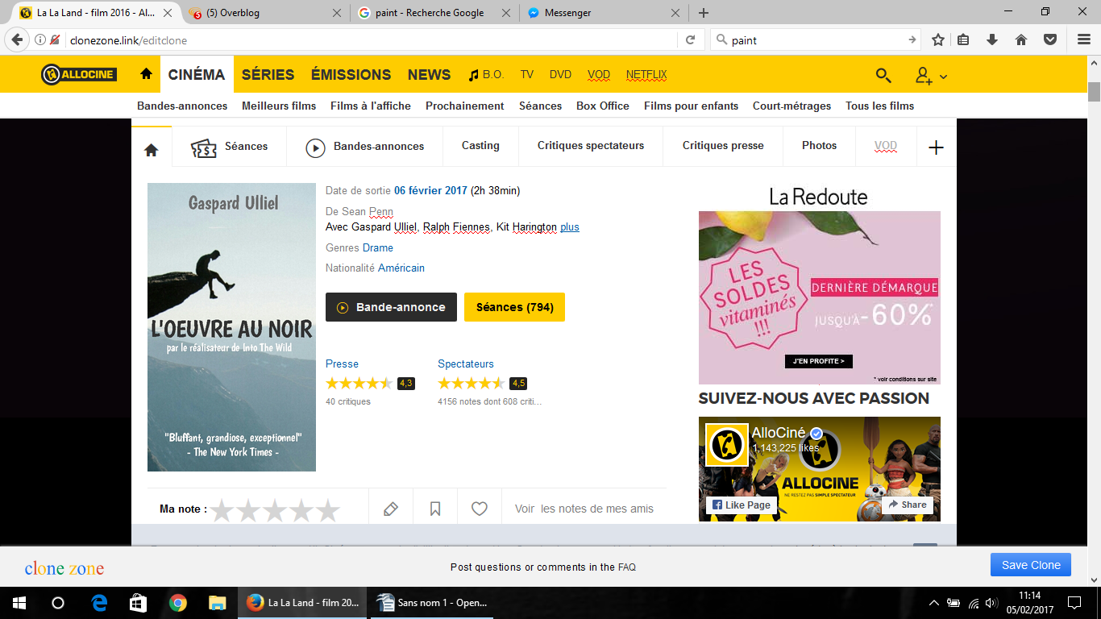Viewport: 1101px width, 619px height.
Task: Click the film page home tab icon
Action: [x=152, y=149]
